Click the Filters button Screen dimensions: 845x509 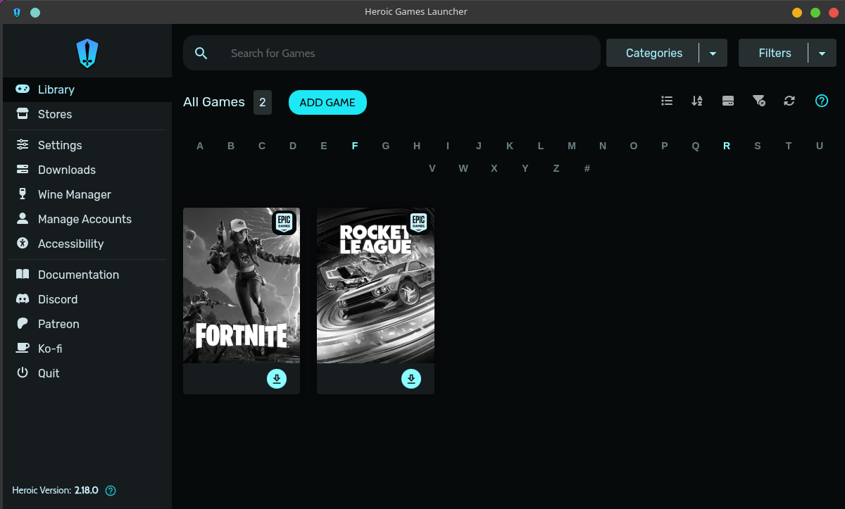pyautogui.click(x=775, y=53)
